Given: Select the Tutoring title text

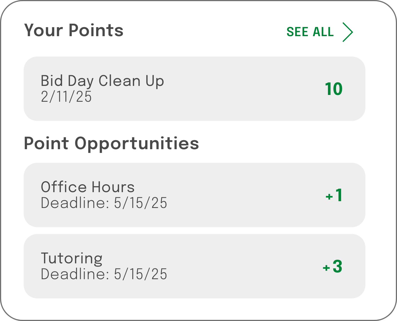Looking at the screenshot, I should coord(72,258).
